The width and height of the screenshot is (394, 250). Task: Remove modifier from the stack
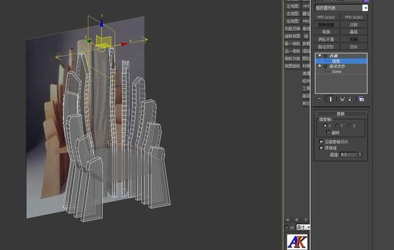pyautogui.click(x=350, y=99)
